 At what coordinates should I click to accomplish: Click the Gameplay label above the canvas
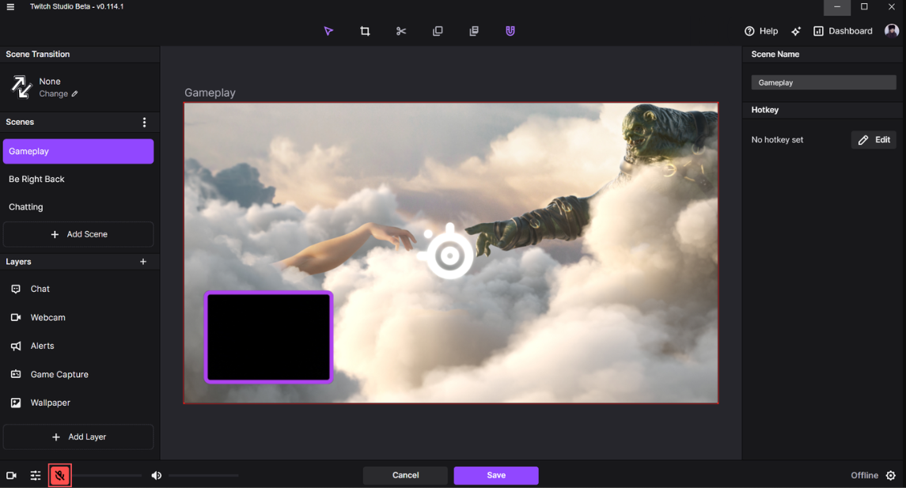tap(210, 93)
